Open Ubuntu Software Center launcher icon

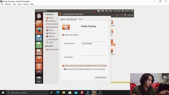(39, 59)
